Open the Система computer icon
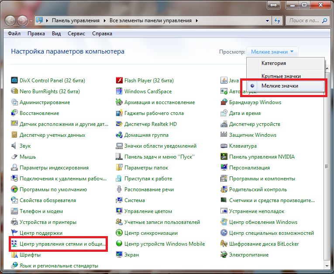334x274 pixels. click(119, 200)
